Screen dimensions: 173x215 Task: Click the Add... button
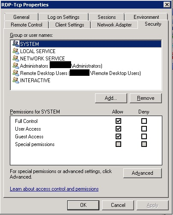(x=111, y=98)
